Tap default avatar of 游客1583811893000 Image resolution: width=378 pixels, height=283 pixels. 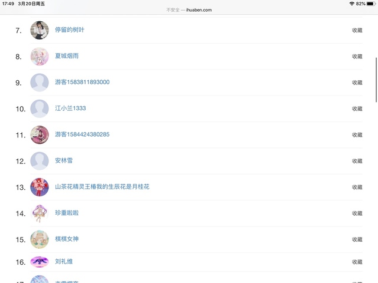click(40, 83)
